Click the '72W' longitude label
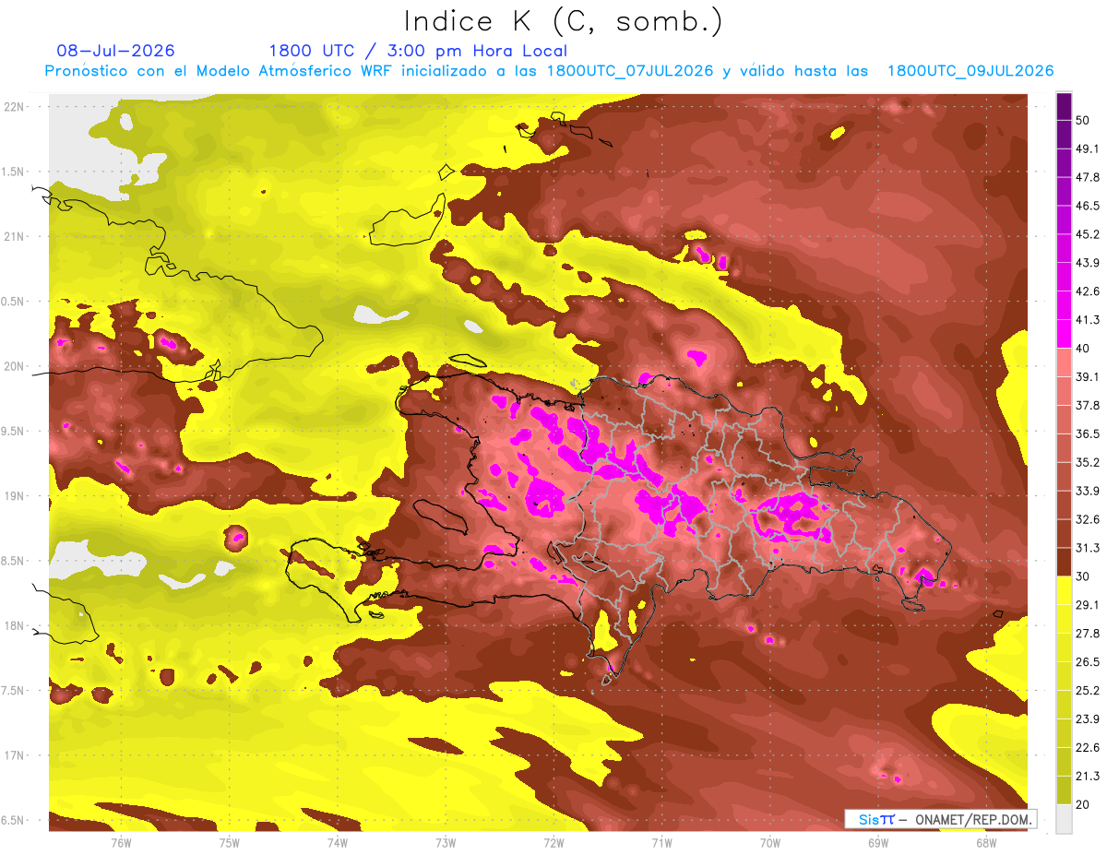 click(x=553, y=842)
